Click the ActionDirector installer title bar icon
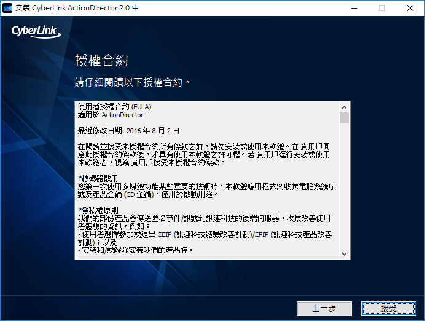The width and height of the screenshot is (425, 321). pos(7,8)
